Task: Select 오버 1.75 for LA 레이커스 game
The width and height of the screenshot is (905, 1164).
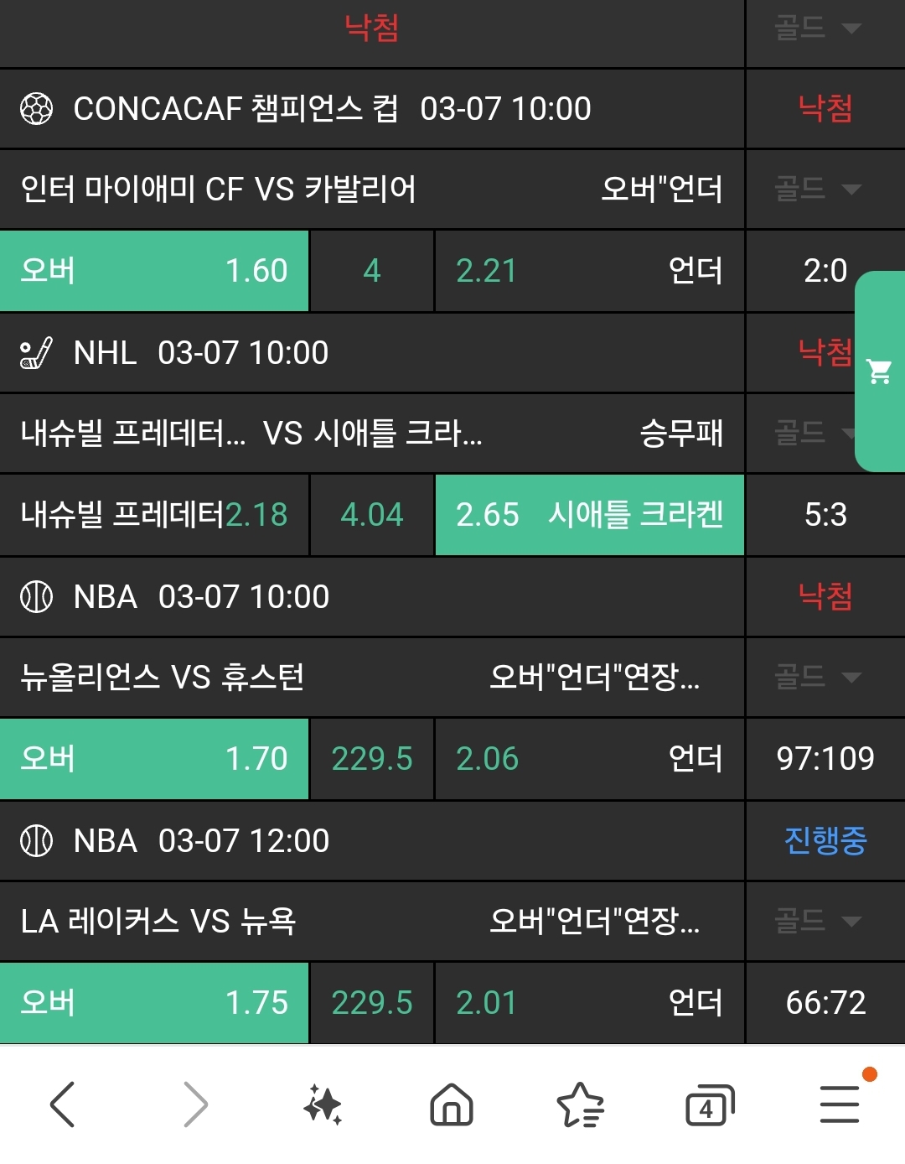Action: click(x=155, y=1003)
